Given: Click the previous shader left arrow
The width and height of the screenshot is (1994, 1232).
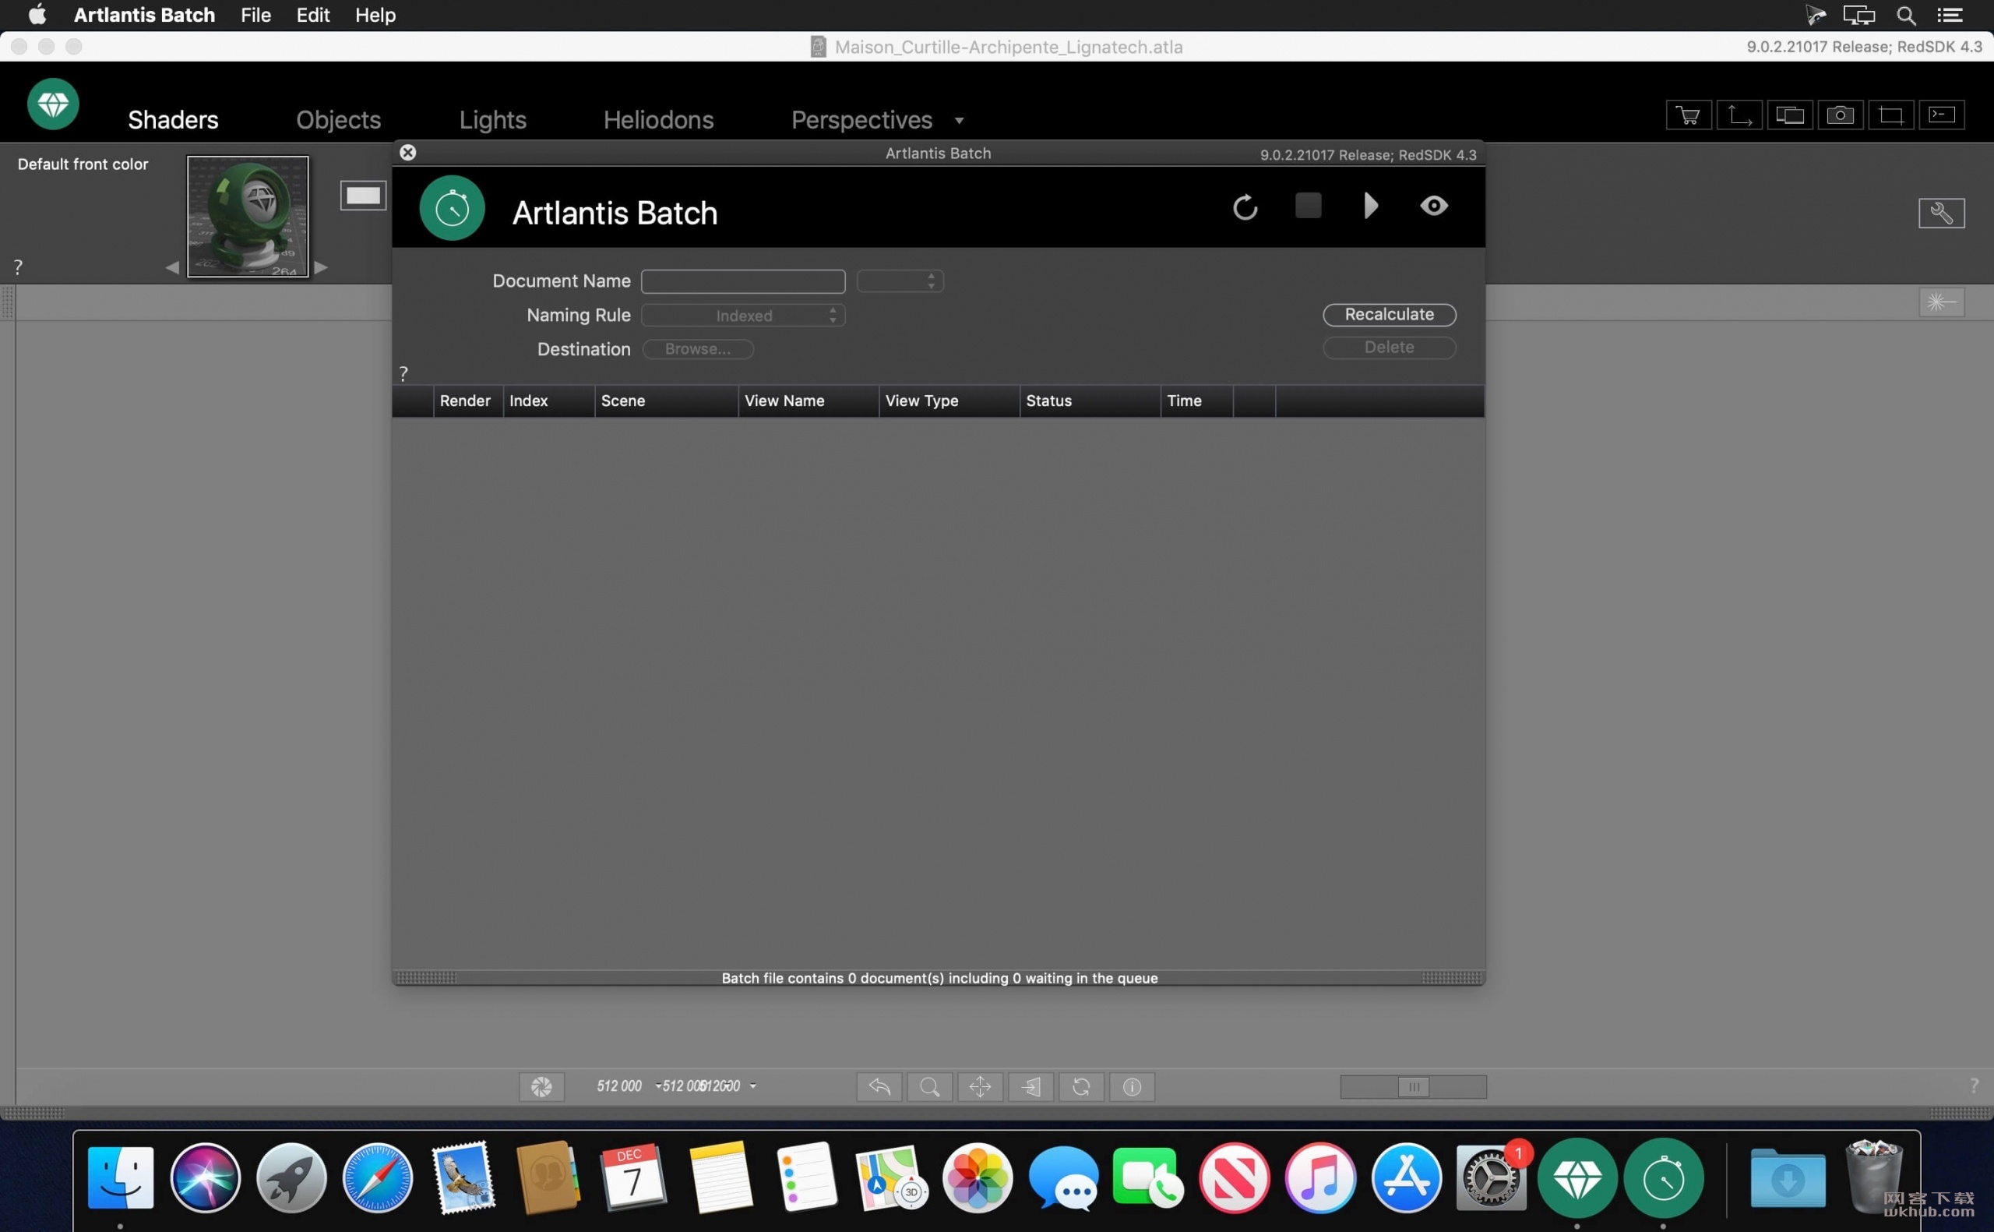Looking at the screenshot, I should (172, 267).
